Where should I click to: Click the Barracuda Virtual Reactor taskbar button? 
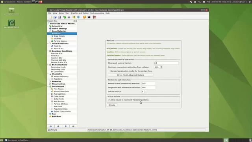point(17,140)
